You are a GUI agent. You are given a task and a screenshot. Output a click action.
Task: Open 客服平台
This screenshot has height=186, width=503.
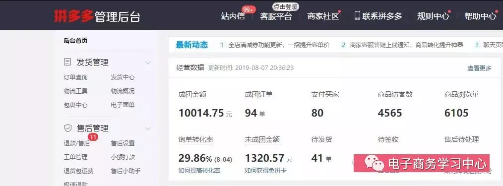click(x=276, y=16)
